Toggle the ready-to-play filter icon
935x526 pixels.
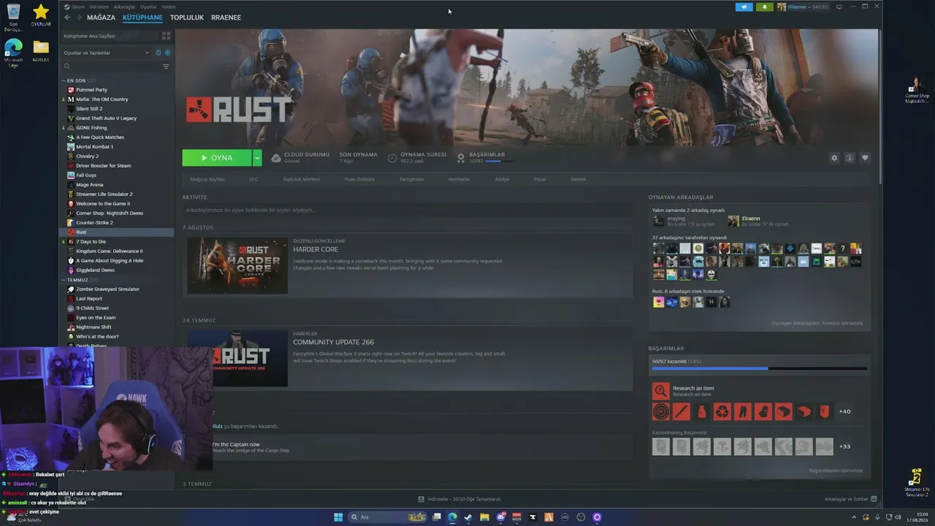coord(167,53)
